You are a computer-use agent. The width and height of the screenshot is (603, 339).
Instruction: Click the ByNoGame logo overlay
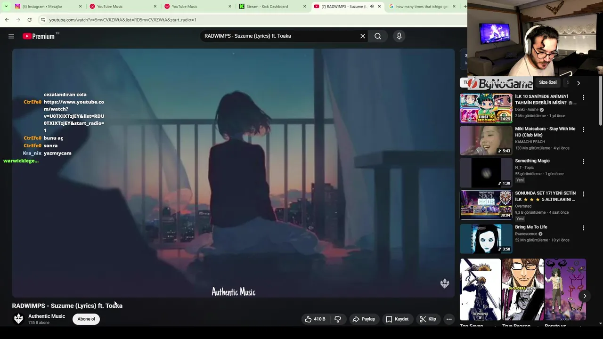(500, 84)
